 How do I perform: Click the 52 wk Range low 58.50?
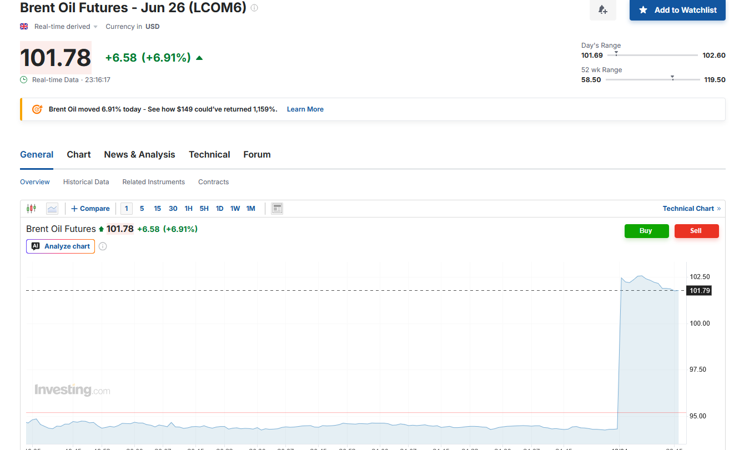click(x=591, y=80)
